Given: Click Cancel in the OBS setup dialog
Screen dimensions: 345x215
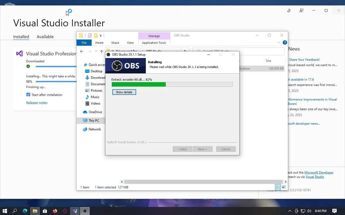Looking at the screenshot, I should pos(226,149).
